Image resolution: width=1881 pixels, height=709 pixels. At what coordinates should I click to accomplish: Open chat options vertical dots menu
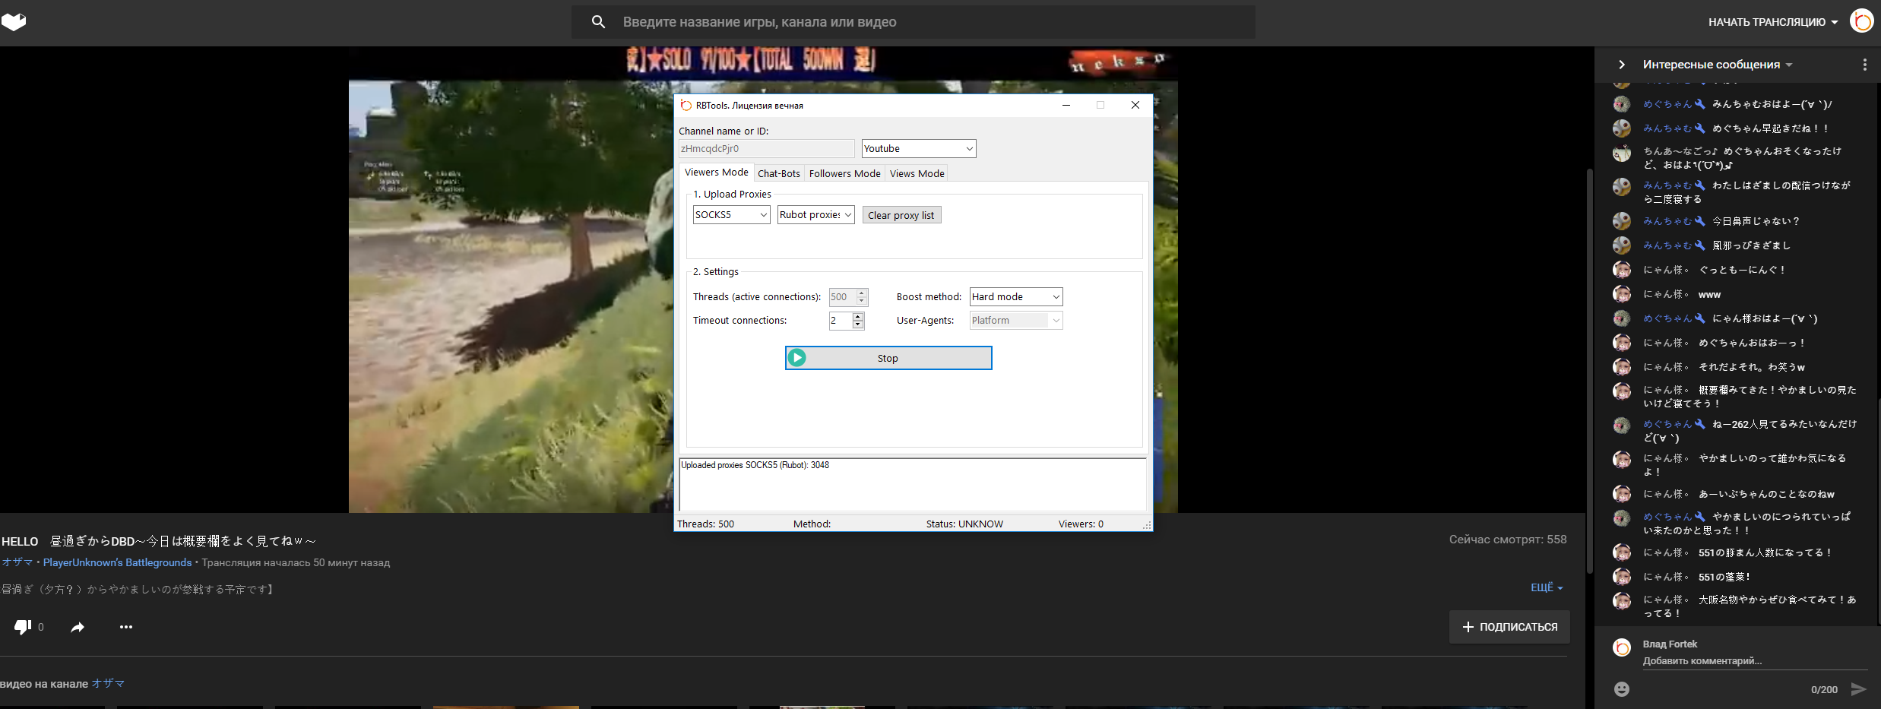pos(1864,65)
